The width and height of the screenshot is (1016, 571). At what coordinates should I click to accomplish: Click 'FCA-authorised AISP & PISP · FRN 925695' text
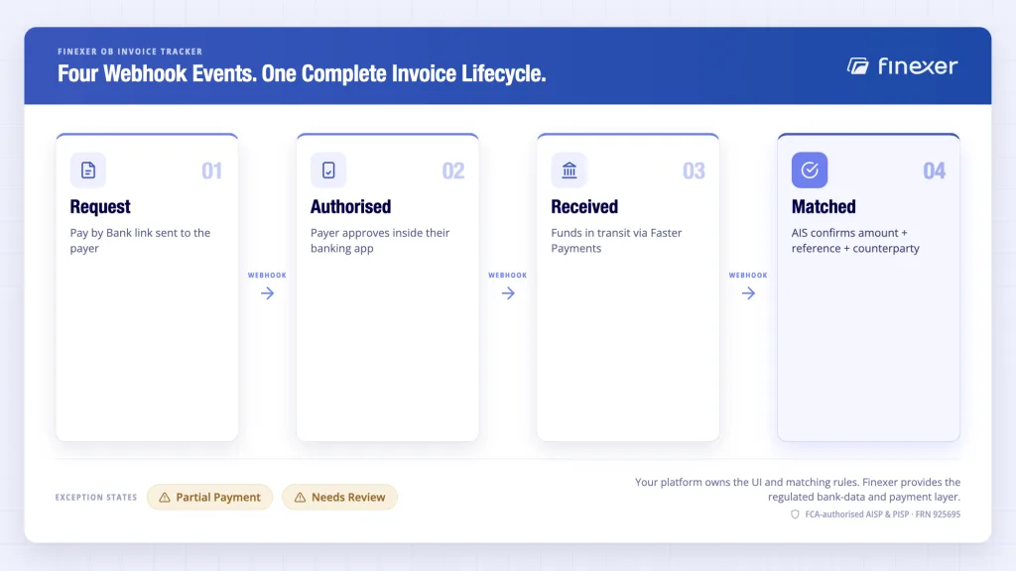(x=882, y=514)
